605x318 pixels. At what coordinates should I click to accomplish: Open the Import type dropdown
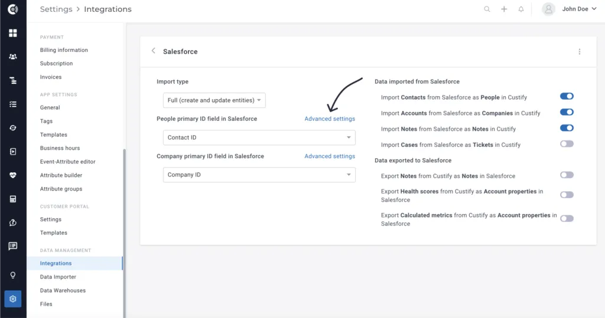214,100
